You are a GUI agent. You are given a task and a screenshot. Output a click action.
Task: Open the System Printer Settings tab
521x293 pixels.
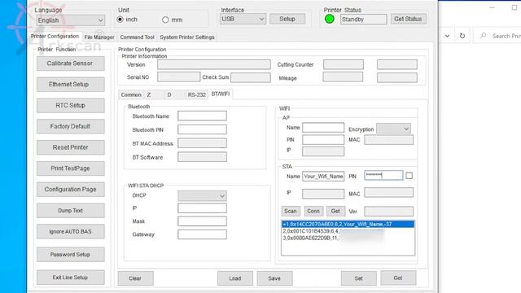coord(187,37)
